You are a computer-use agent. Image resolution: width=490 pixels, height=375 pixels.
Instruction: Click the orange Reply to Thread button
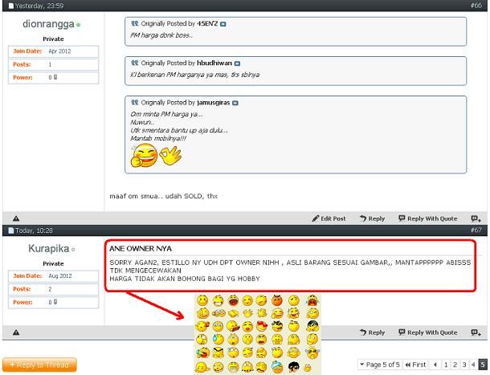39,365
